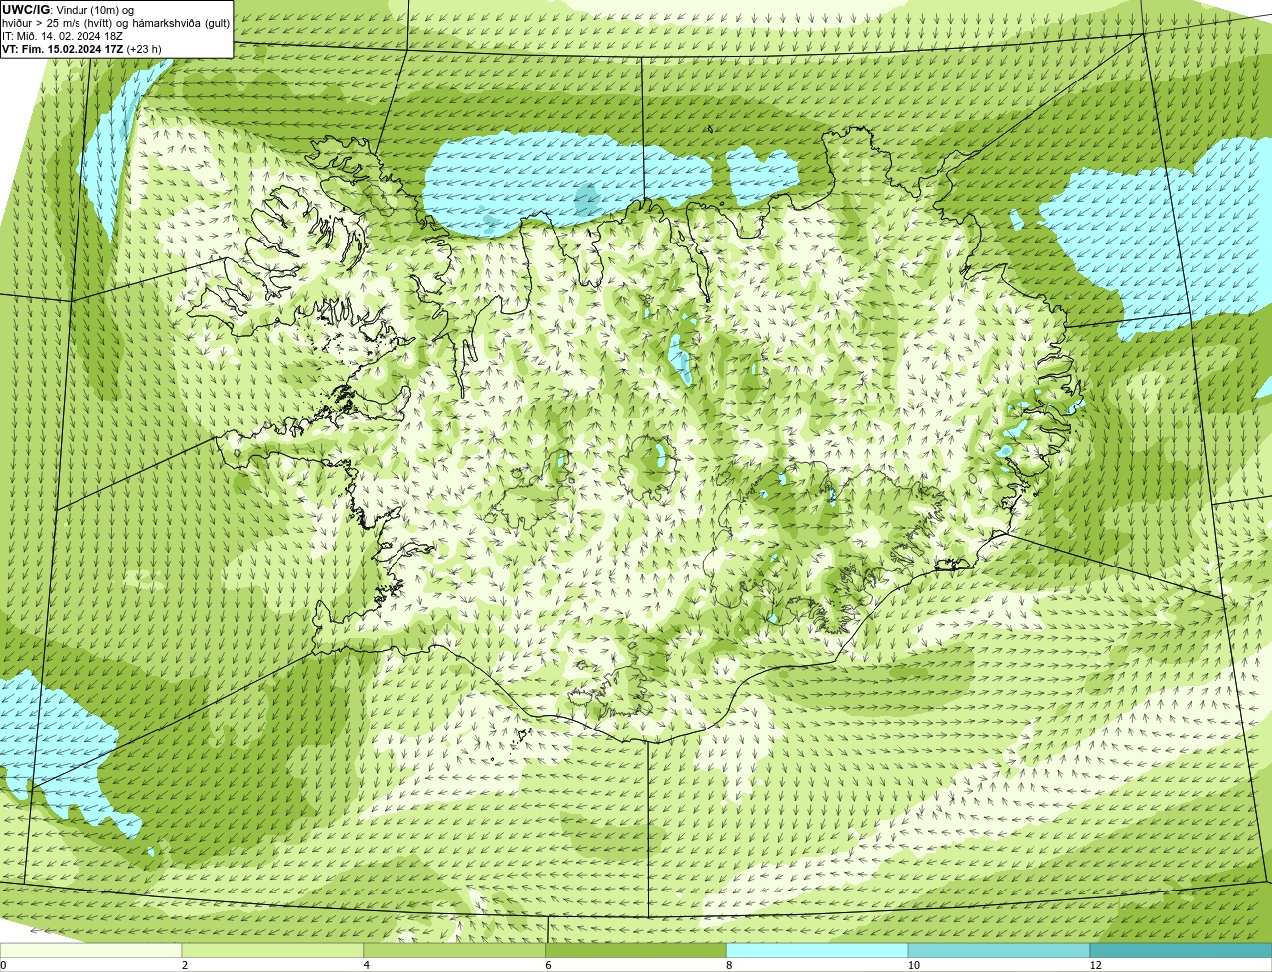Click the 0–2 m/s palest legend color segment
This screenshot has height=972, width=1272.
point(90,951)
